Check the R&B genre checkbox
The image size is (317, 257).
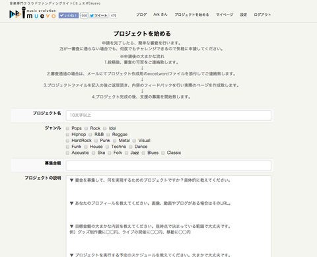click(x=90, y=135)
